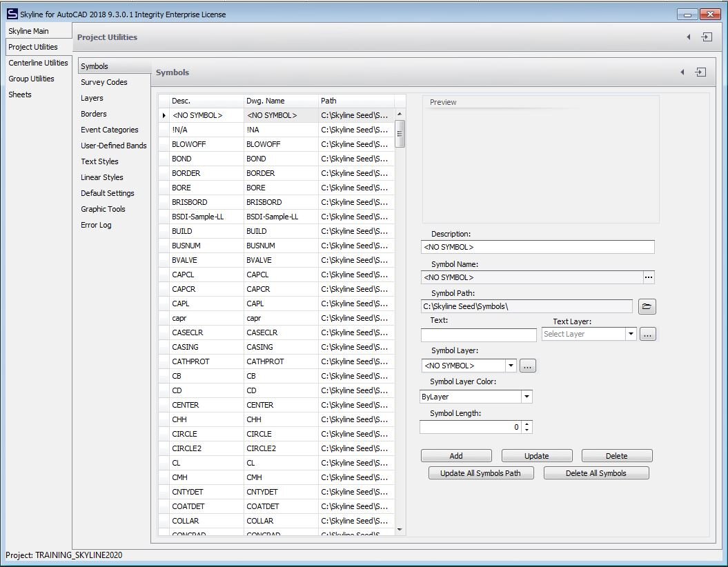The image size is (728, 567).
Task: Switch to Centerline Utilities tab
Action: point(38,63)
